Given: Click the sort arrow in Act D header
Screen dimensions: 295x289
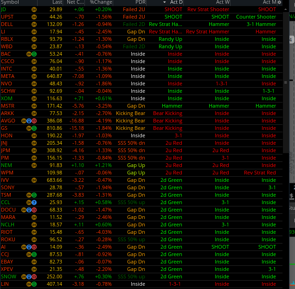Looking at the screenshot, I should [x=165, y=2].
